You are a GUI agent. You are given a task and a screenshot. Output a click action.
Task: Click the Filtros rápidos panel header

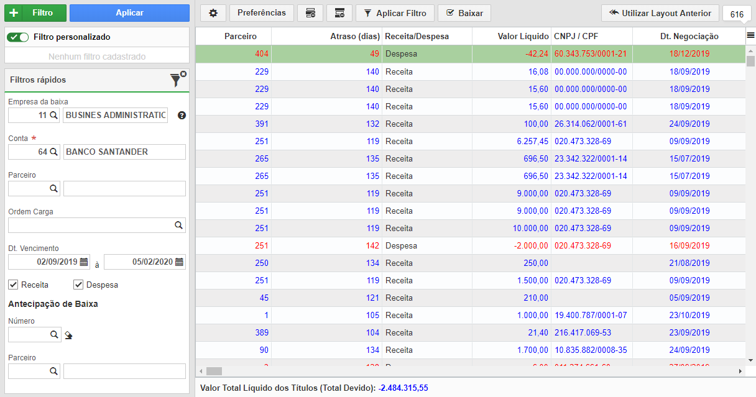[97, 80]
